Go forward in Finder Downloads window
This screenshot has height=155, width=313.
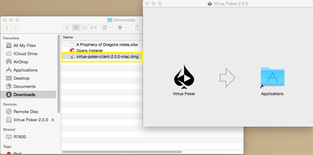(x=15, y=27)
